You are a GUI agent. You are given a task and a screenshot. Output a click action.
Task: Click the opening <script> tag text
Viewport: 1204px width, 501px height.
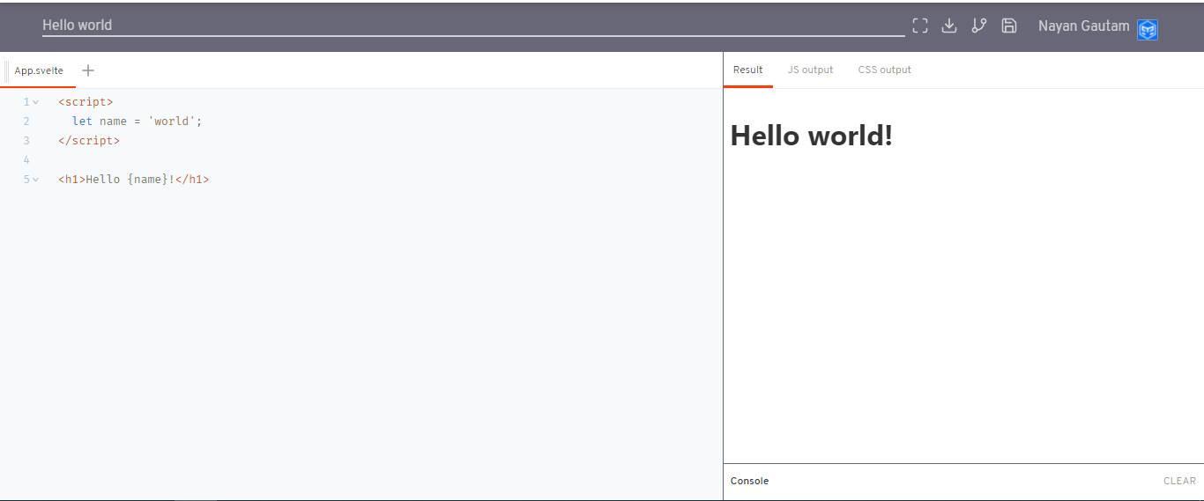[x=85, y=102]
